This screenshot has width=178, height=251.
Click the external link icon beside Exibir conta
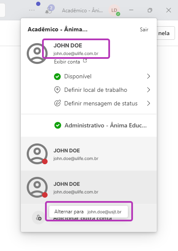coord(85,61)
